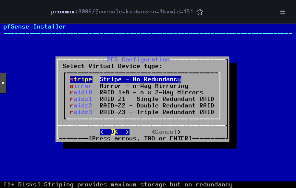Confirm selection with the OK button
The height and width of the screenshot is (188, 296).
click(115, 132)
